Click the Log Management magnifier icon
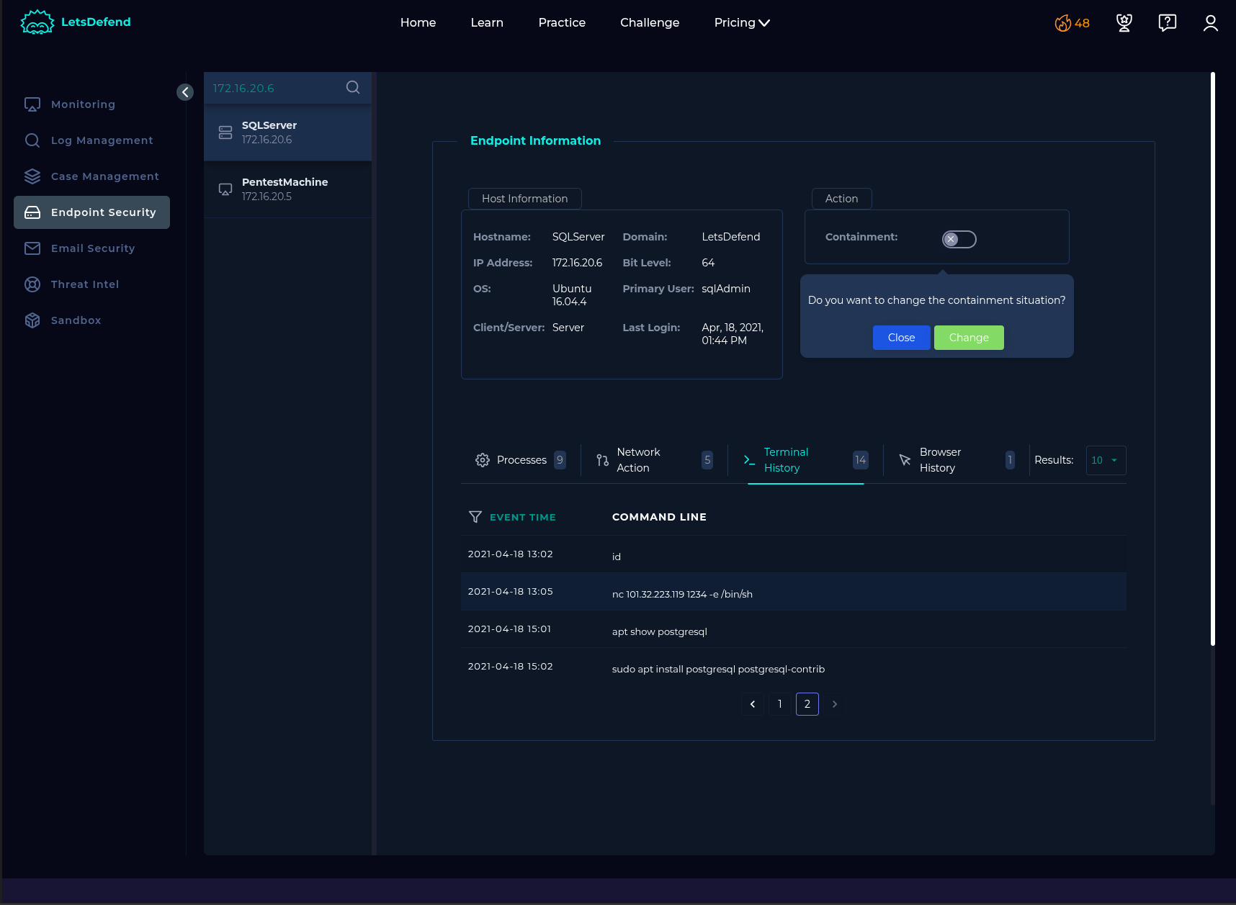Image resolution: width=1236 pixels, height=905 pixels. pyautogui.click(x=32, y=140)
